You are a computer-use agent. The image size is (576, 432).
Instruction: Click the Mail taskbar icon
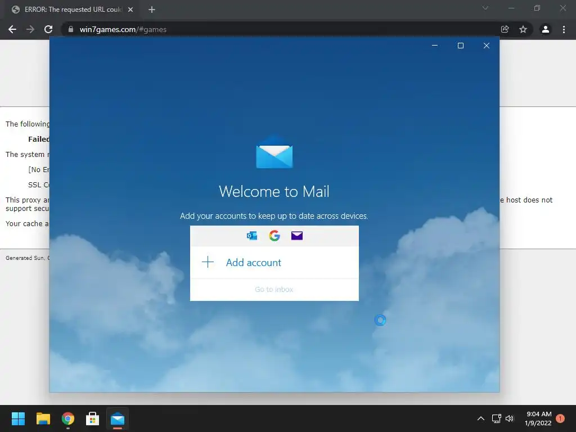(118, 418)
